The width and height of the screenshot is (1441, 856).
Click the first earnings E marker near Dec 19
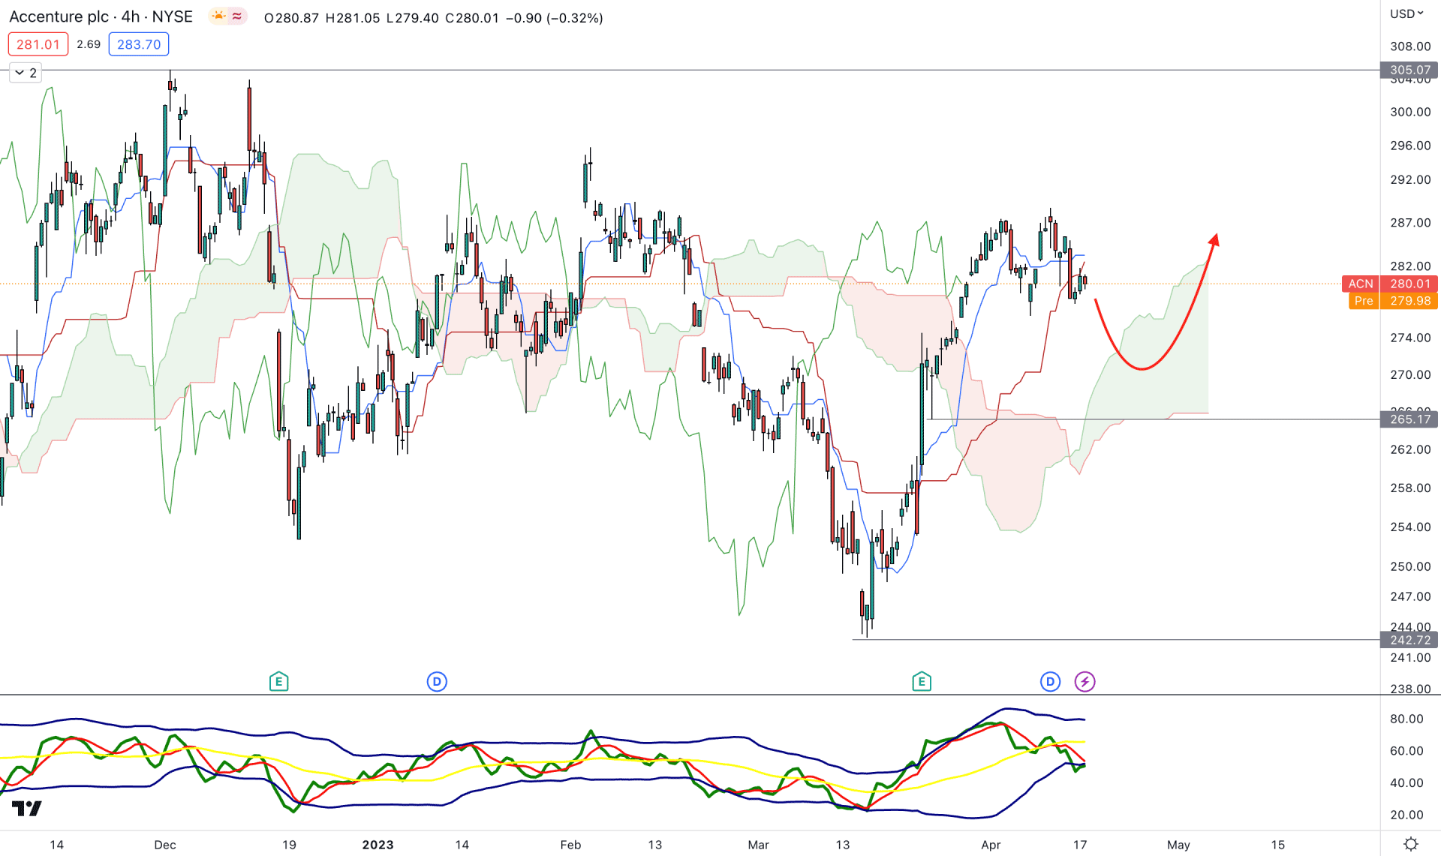click(278, 681)
